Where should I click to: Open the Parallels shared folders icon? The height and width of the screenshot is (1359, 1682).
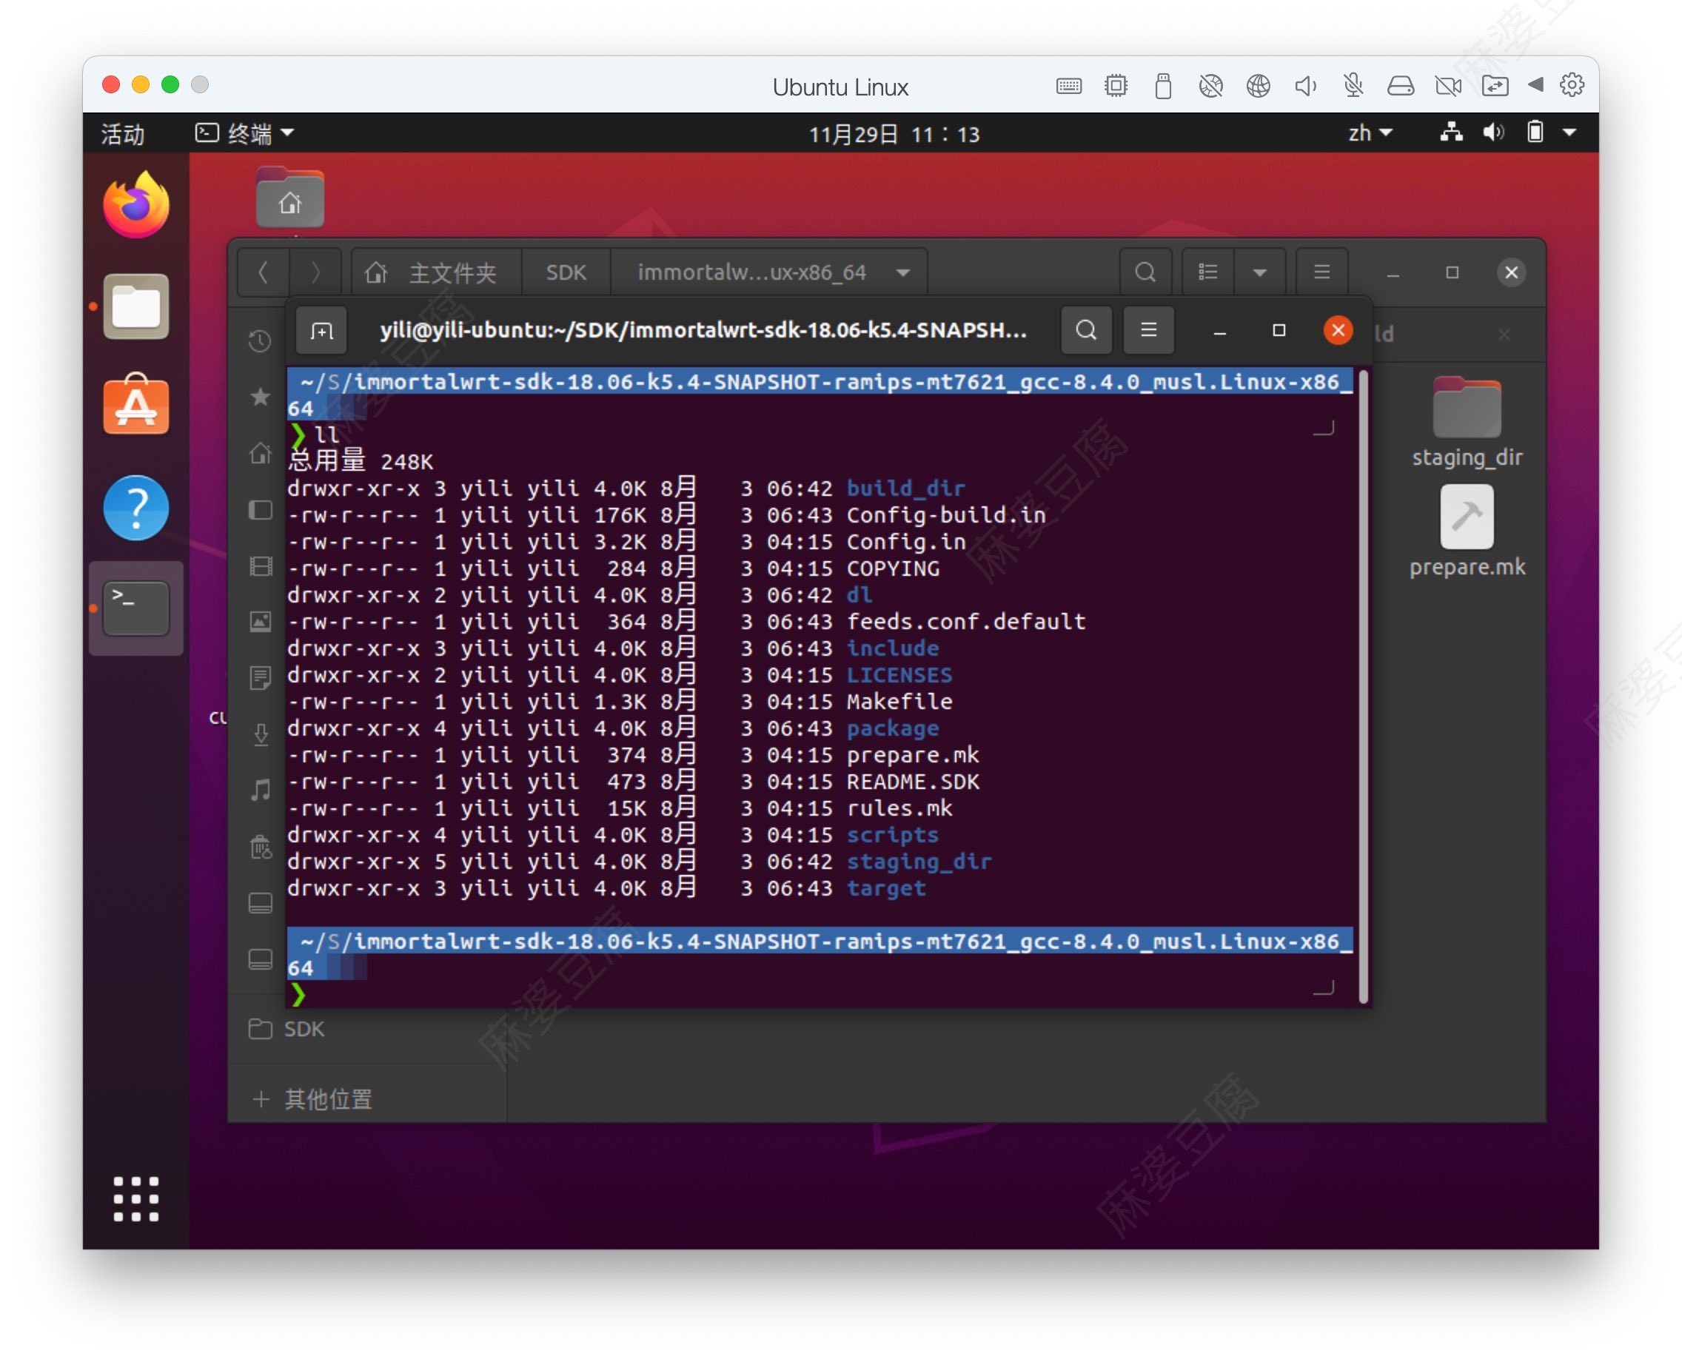pyautogui.click(x=1495, y=85)
